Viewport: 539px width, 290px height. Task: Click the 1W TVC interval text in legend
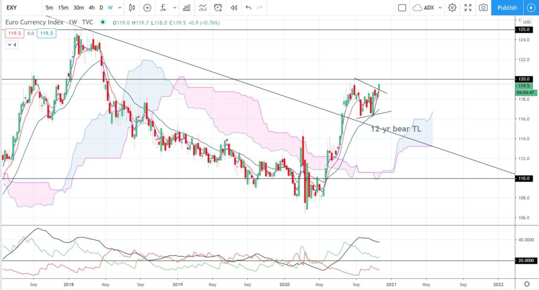81,22
